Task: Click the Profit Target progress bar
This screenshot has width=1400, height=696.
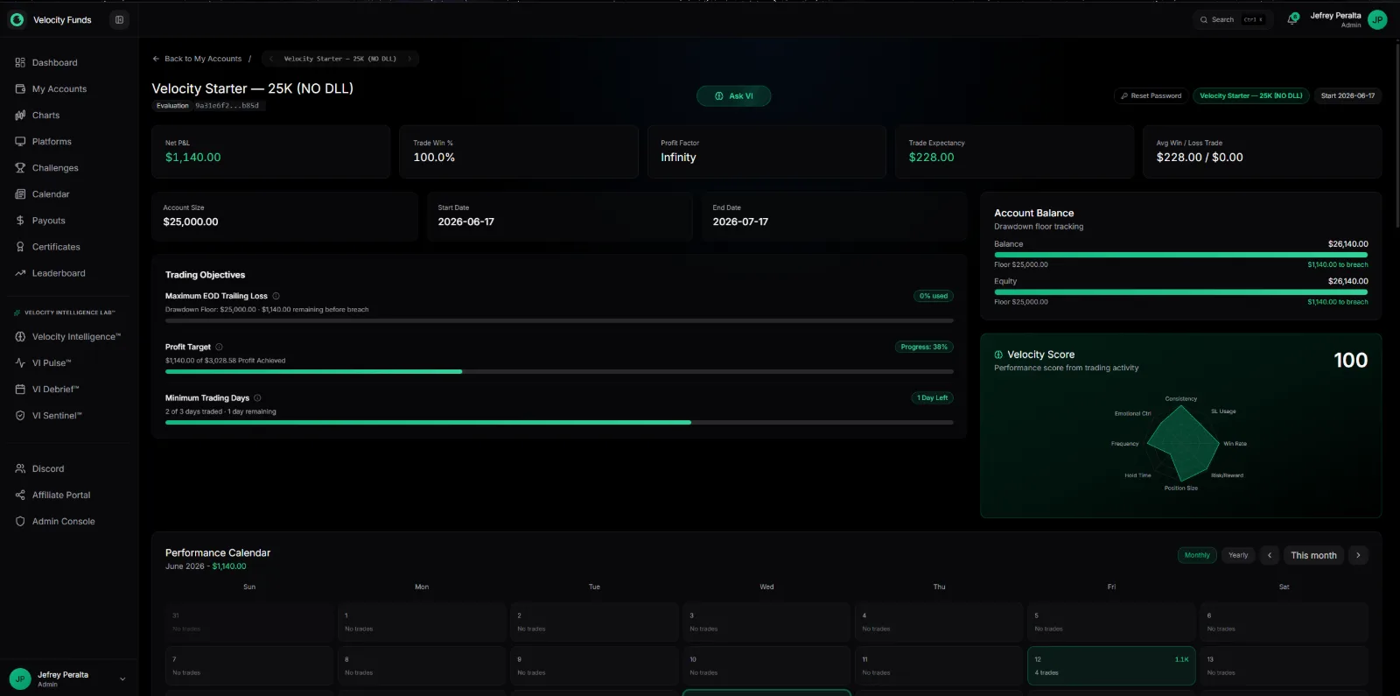Action: [559, 372]
